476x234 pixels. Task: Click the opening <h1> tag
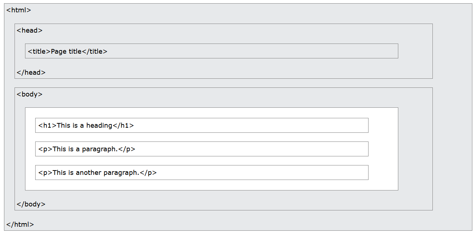coord(48,126)
